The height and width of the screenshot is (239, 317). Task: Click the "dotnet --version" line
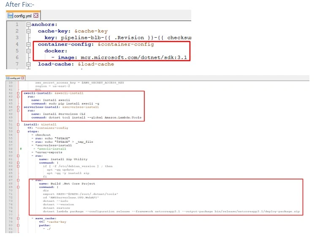coord(58,205)
